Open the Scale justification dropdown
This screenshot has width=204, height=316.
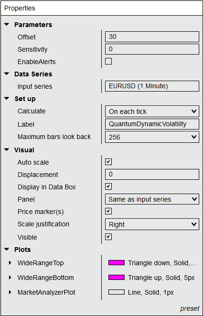pos(152,224)
